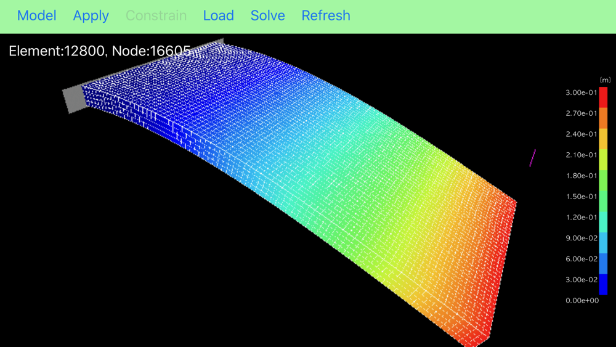Viewport: 616px width, 347px height.
Task: Click the red legend color block
Action: (603, 97)
